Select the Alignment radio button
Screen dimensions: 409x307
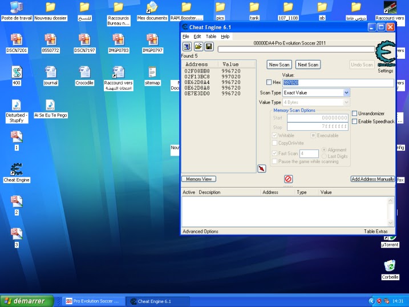pos(324,150)
